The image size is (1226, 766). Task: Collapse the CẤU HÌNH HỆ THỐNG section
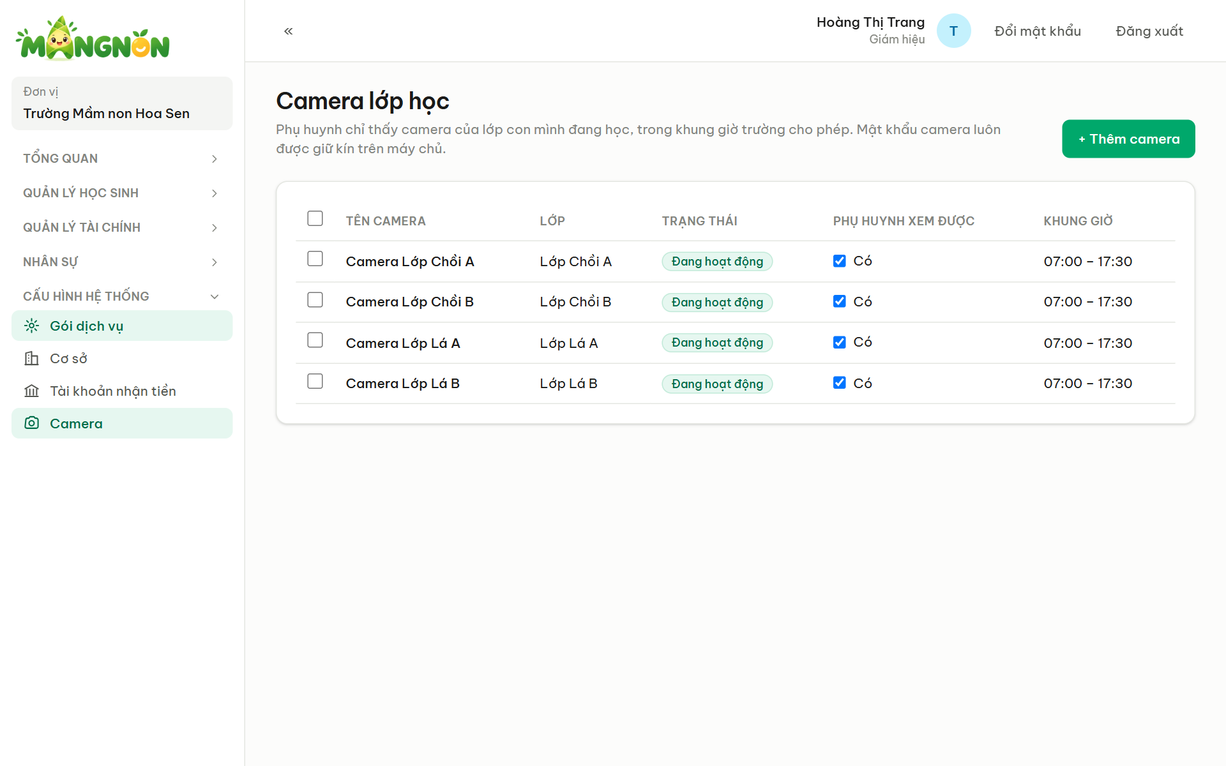point(122,296)
